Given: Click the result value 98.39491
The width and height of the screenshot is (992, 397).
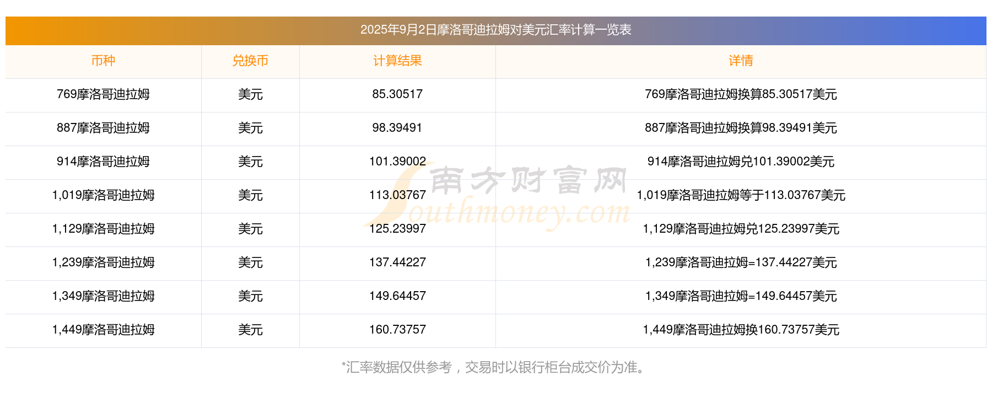Looking at the screenshot, I should coord(397,128).
